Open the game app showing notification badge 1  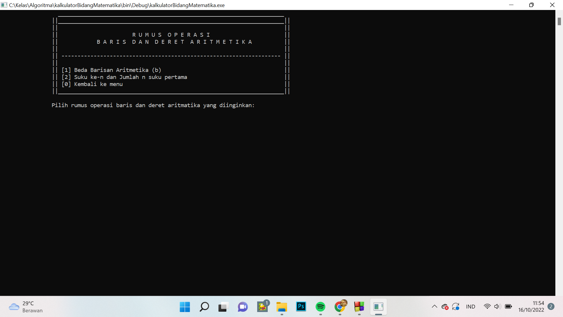click(x=262, y=307)
